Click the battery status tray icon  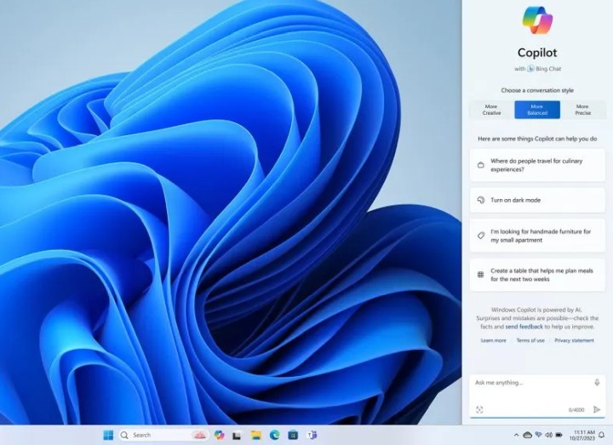tap(559, 435)
